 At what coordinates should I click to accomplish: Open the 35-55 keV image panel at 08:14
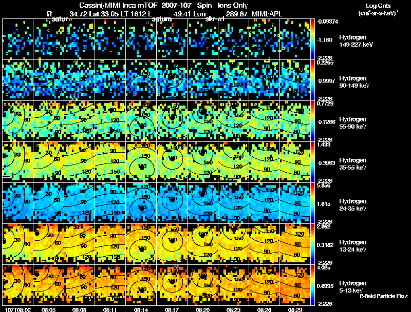141,162
